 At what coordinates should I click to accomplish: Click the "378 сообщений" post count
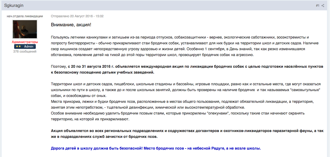pyautogui.click(x=25, y=52)
